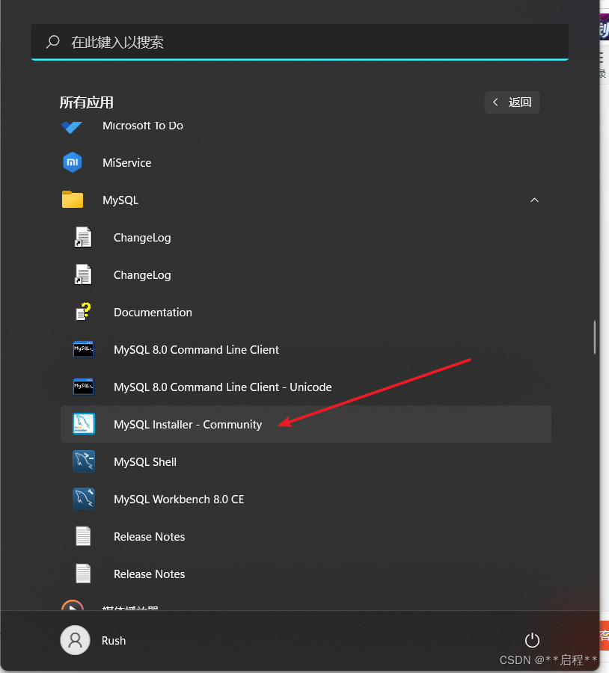This screenshot has width=609, height=673.
Task: Open the MySQL folder group
Action: tap(120, 200)
